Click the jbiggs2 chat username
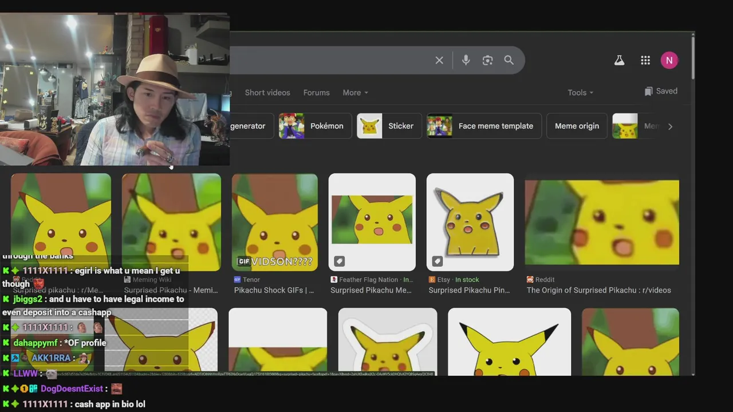 click(27, 299)
